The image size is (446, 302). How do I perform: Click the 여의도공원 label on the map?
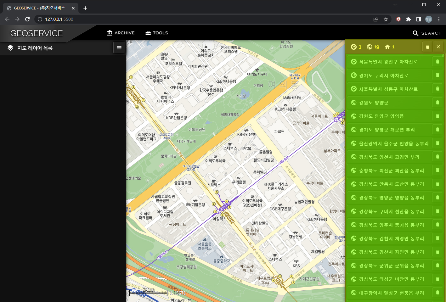[x=197, y=130]
